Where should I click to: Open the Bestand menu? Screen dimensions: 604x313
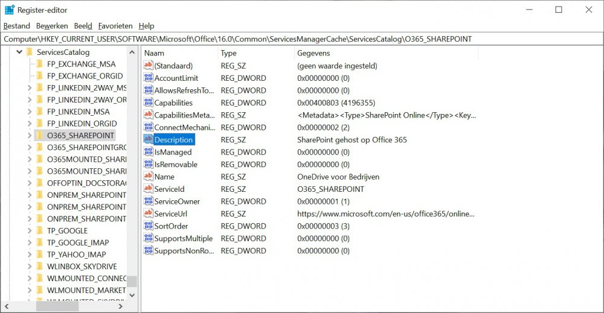[x=16, y=26]
